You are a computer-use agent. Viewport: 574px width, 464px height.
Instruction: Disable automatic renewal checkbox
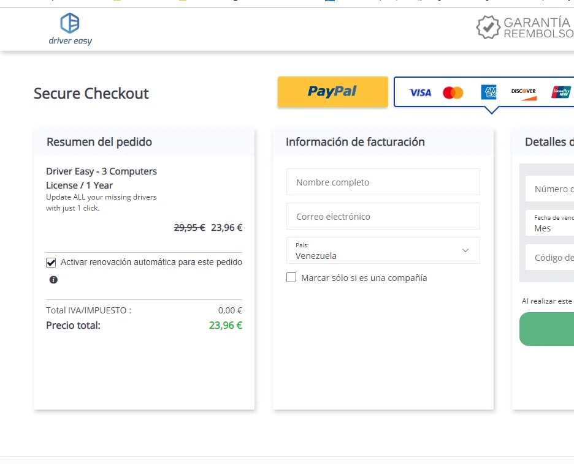click(x=51, y=263)
